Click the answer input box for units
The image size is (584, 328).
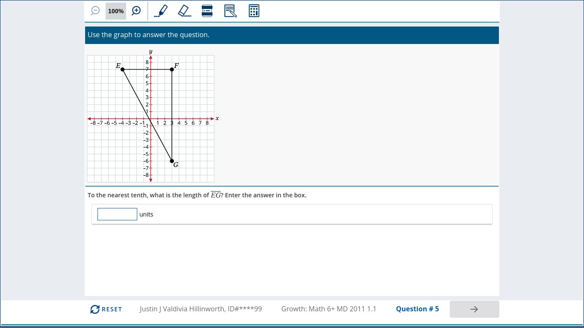click(x=117, y=214)
